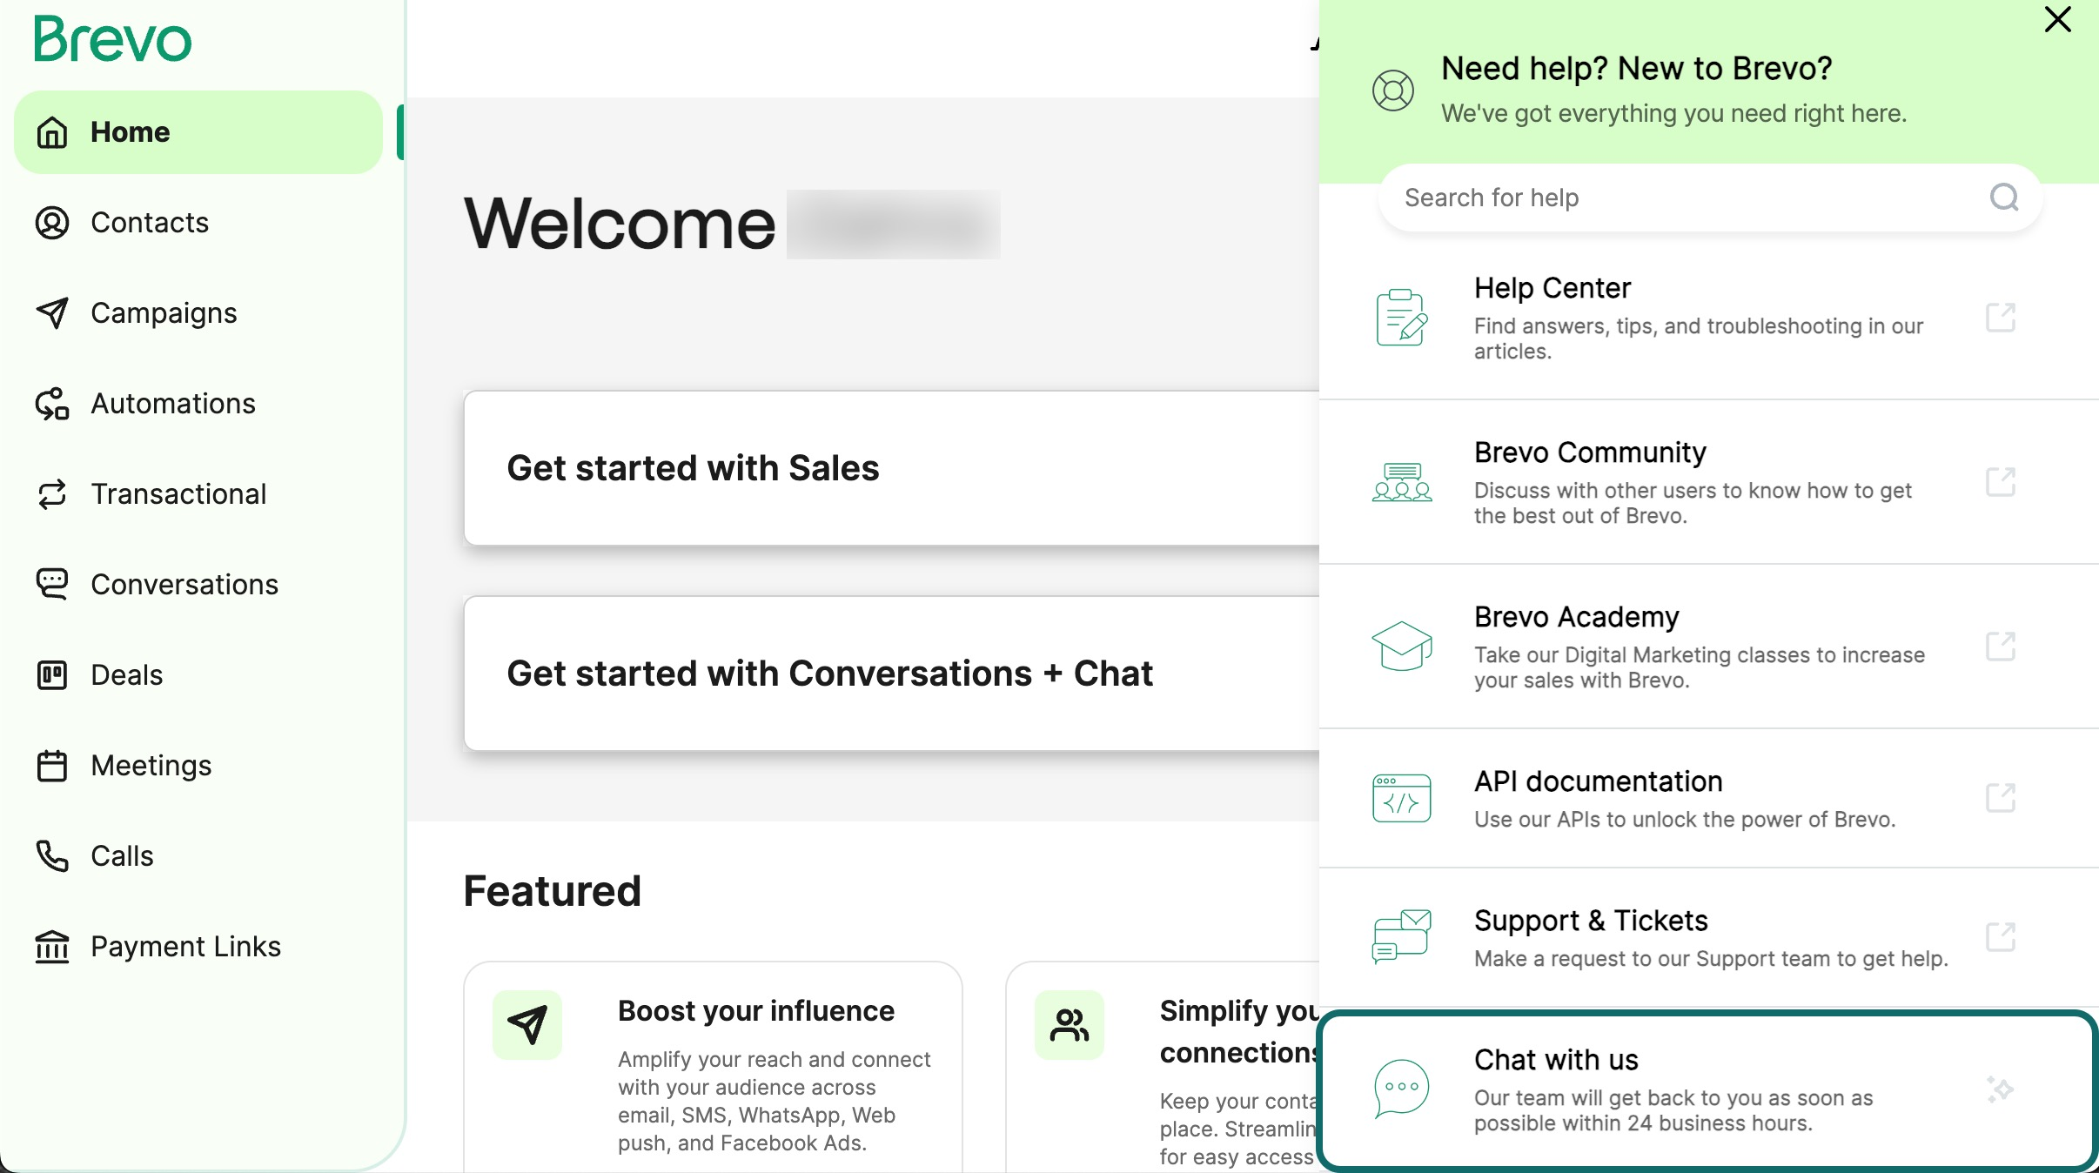Click 'Our team will get back to you' text
Image resolution: width=2099 pixels, height=1173 pixels.
coord(1673,1110)
